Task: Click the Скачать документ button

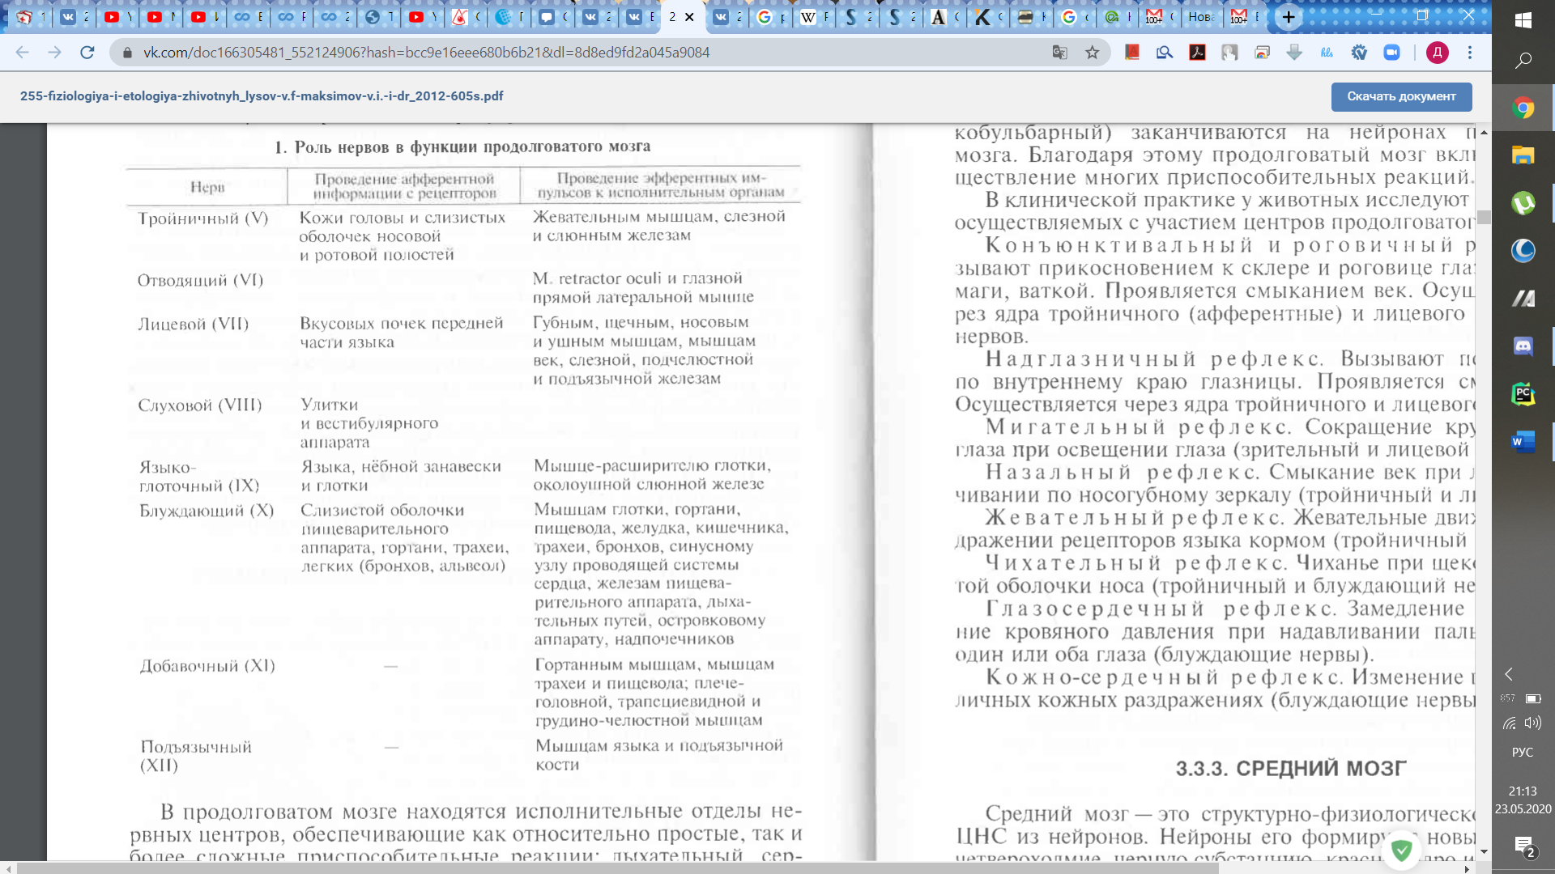Action: pyautogui.click(x=1401, y=96)
